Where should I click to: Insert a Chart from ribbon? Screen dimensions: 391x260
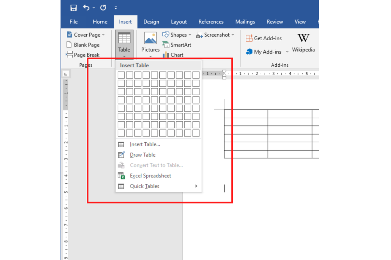click(173, 55)
